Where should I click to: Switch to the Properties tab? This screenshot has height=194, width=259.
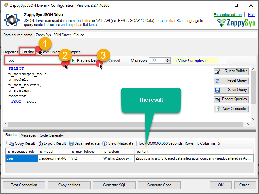(11, 52)
